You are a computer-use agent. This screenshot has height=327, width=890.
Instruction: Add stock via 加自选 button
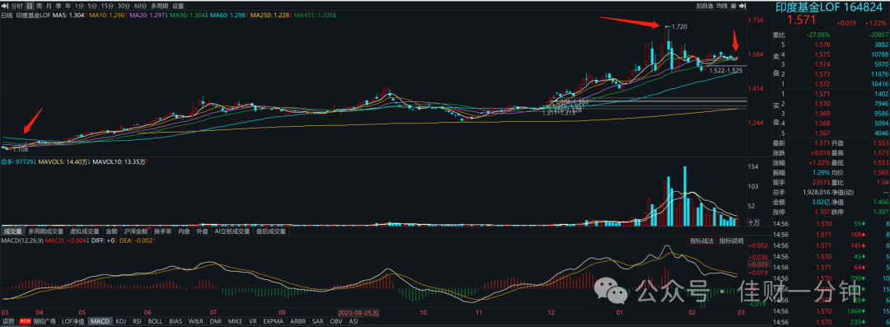(705, 6)
